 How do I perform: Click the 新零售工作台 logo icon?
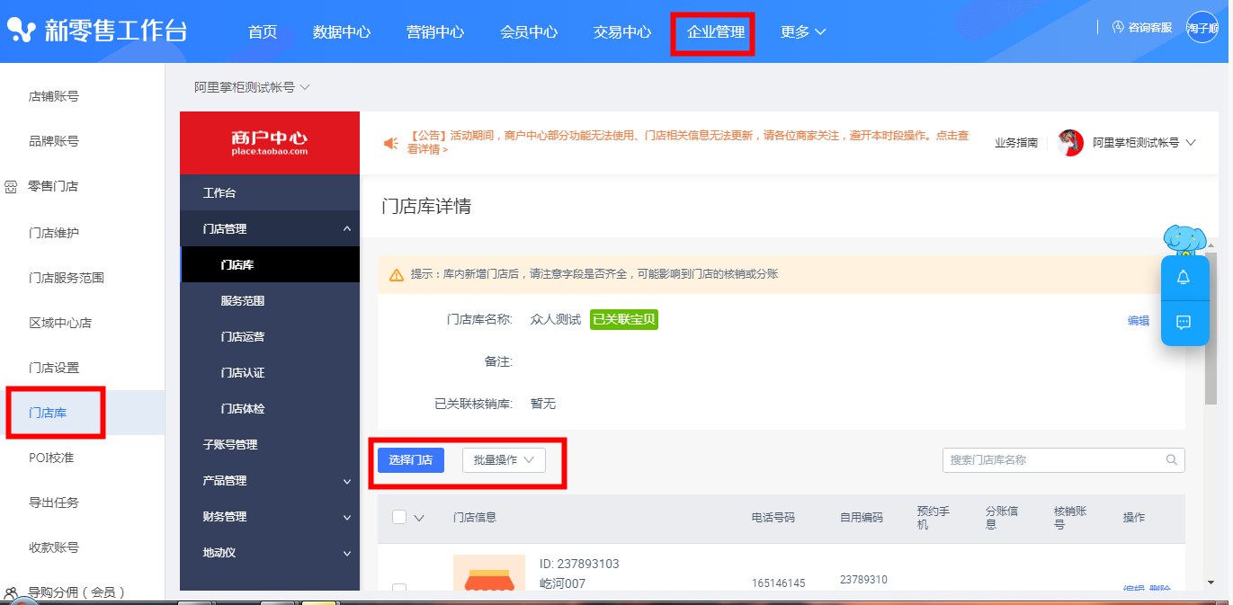click(x=22, y=31)
